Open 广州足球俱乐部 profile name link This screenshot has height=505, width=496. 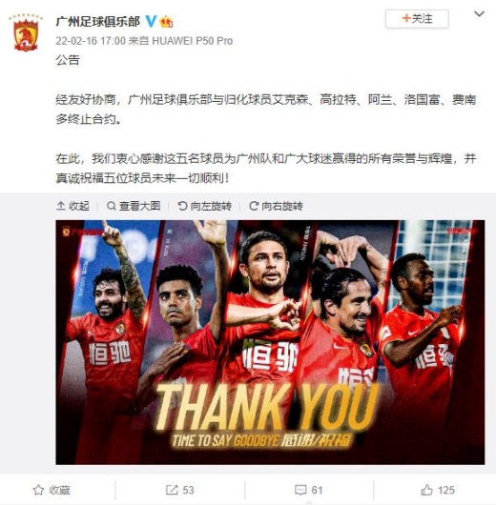(x=98, y=21)
